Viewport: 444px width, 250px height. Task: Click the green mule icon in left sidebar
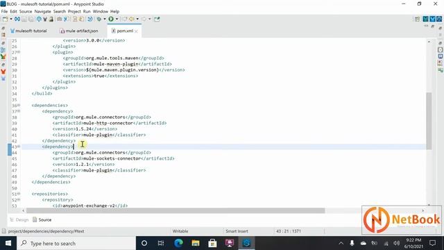(3, 57)
